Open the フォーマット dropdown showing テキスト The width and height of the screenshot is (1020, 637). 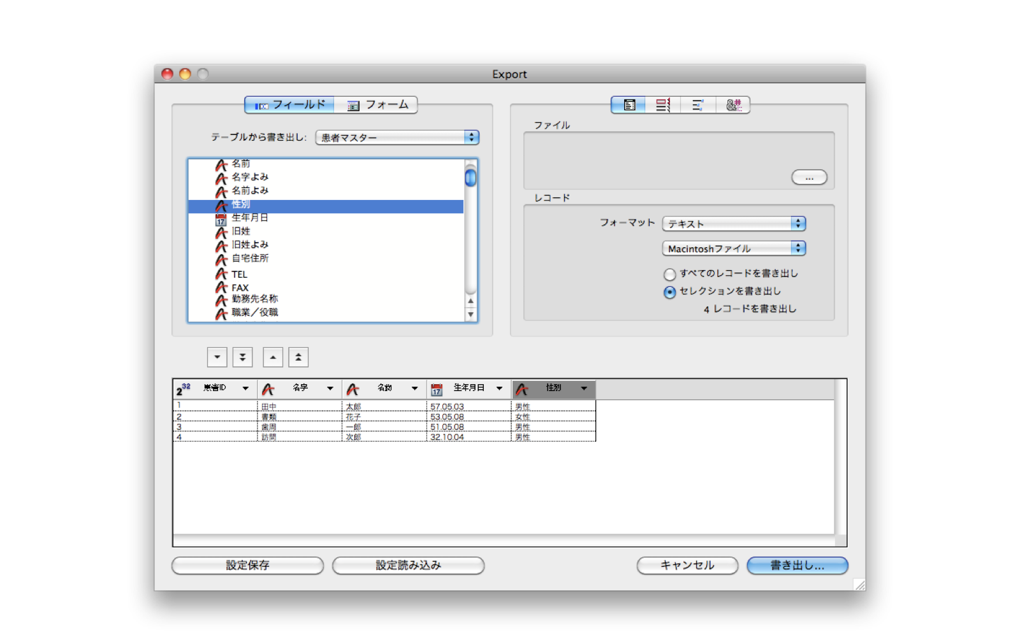(733, 224)
